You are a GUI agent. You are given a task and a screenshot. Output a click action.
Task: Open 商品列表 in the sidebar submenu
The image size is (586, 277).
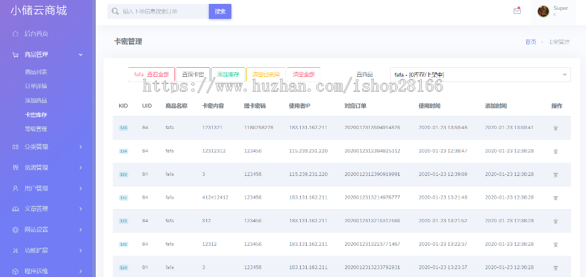(36, 72)
